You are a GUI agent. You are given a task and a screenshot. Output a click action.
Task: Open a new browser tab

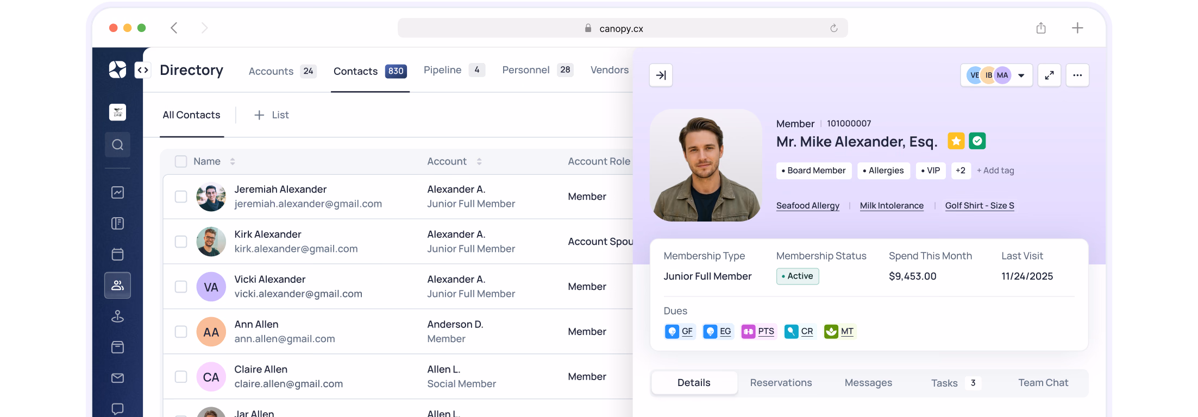pos(1077,28)
